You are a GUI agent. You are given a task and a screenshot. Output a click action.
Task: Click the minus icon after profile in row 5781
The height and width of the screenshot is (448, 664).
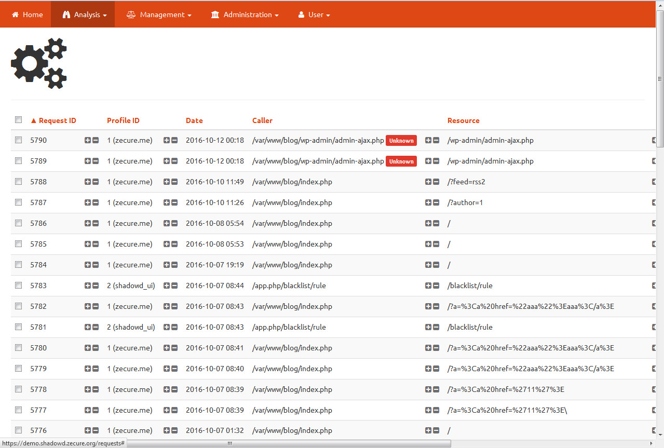(174, 327)
